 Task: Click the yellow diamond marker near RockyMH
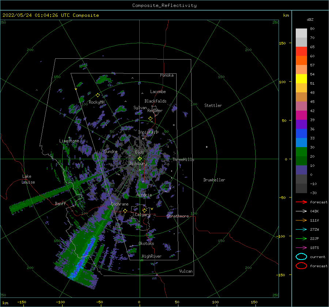tap(98, 95)
